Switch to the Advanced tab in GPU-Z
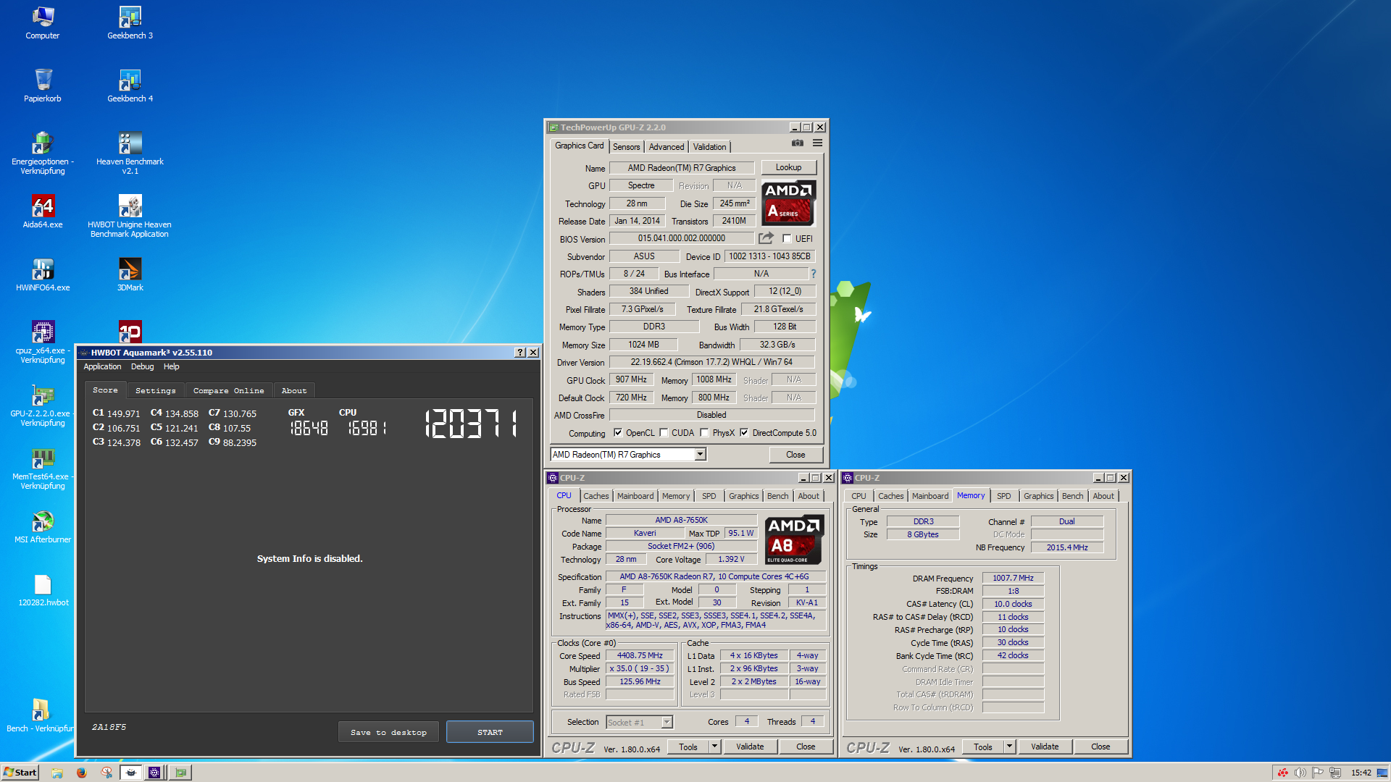The width and height of the screenshot is (1391, 782). pyautogui.click(x=667, y=147)
